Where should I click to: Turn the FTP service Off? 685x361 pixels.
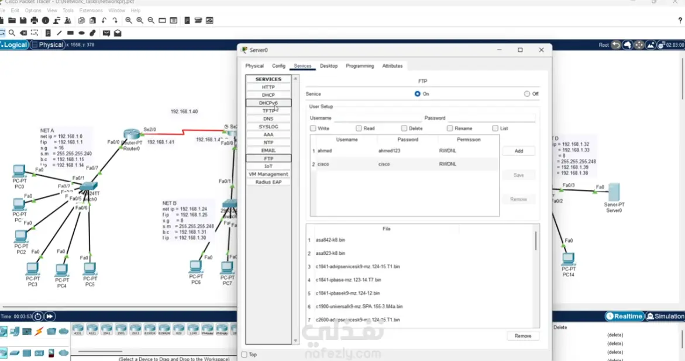(x=527, y=93)
